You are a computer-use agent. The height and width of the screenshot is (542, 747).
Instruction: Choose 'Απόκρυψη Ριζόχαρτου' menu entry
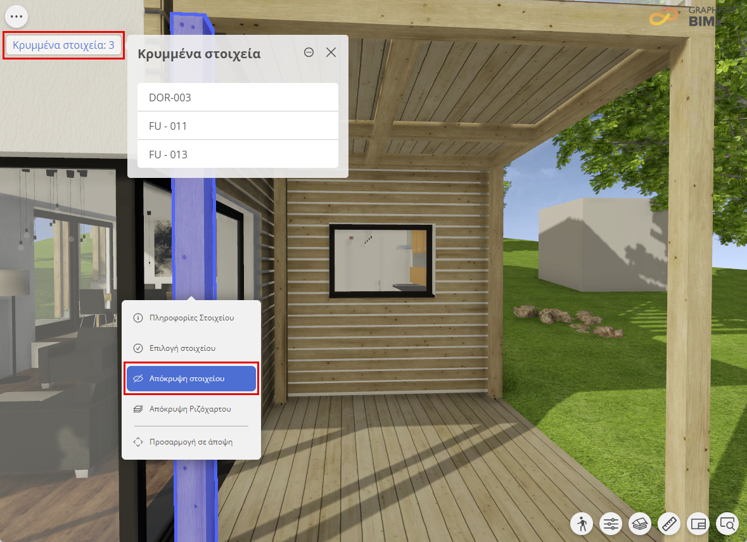pyautogui.click(x=191, y=408)
